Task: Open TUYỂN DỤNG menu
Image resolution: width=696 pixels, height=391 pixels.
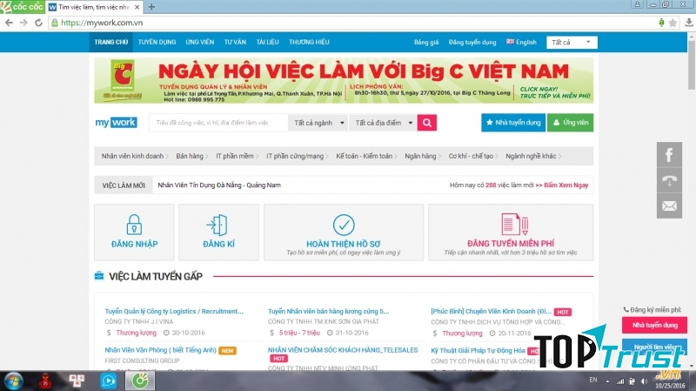Action: click(157, 42)
